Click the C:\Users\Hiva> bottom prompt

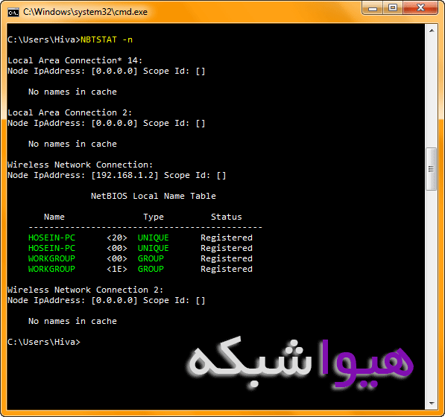pos(44,342)
